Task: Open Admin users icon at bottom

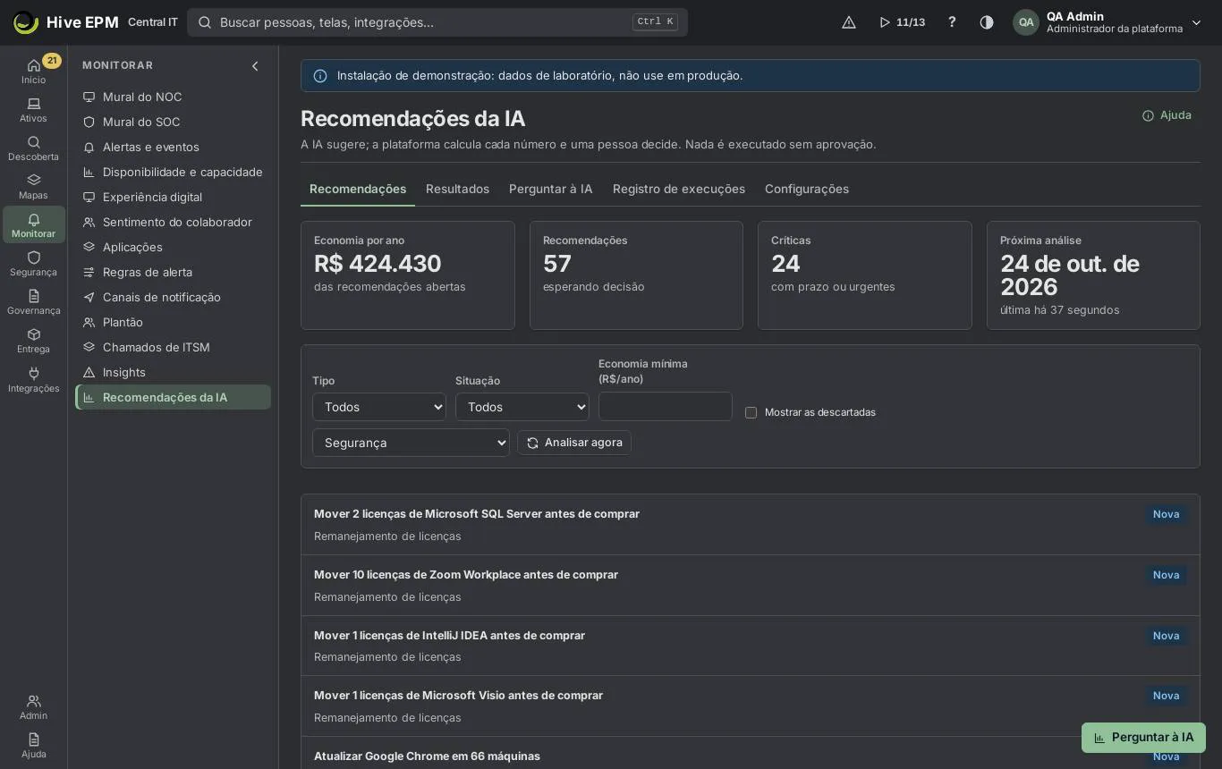Action: pos(33,707)
